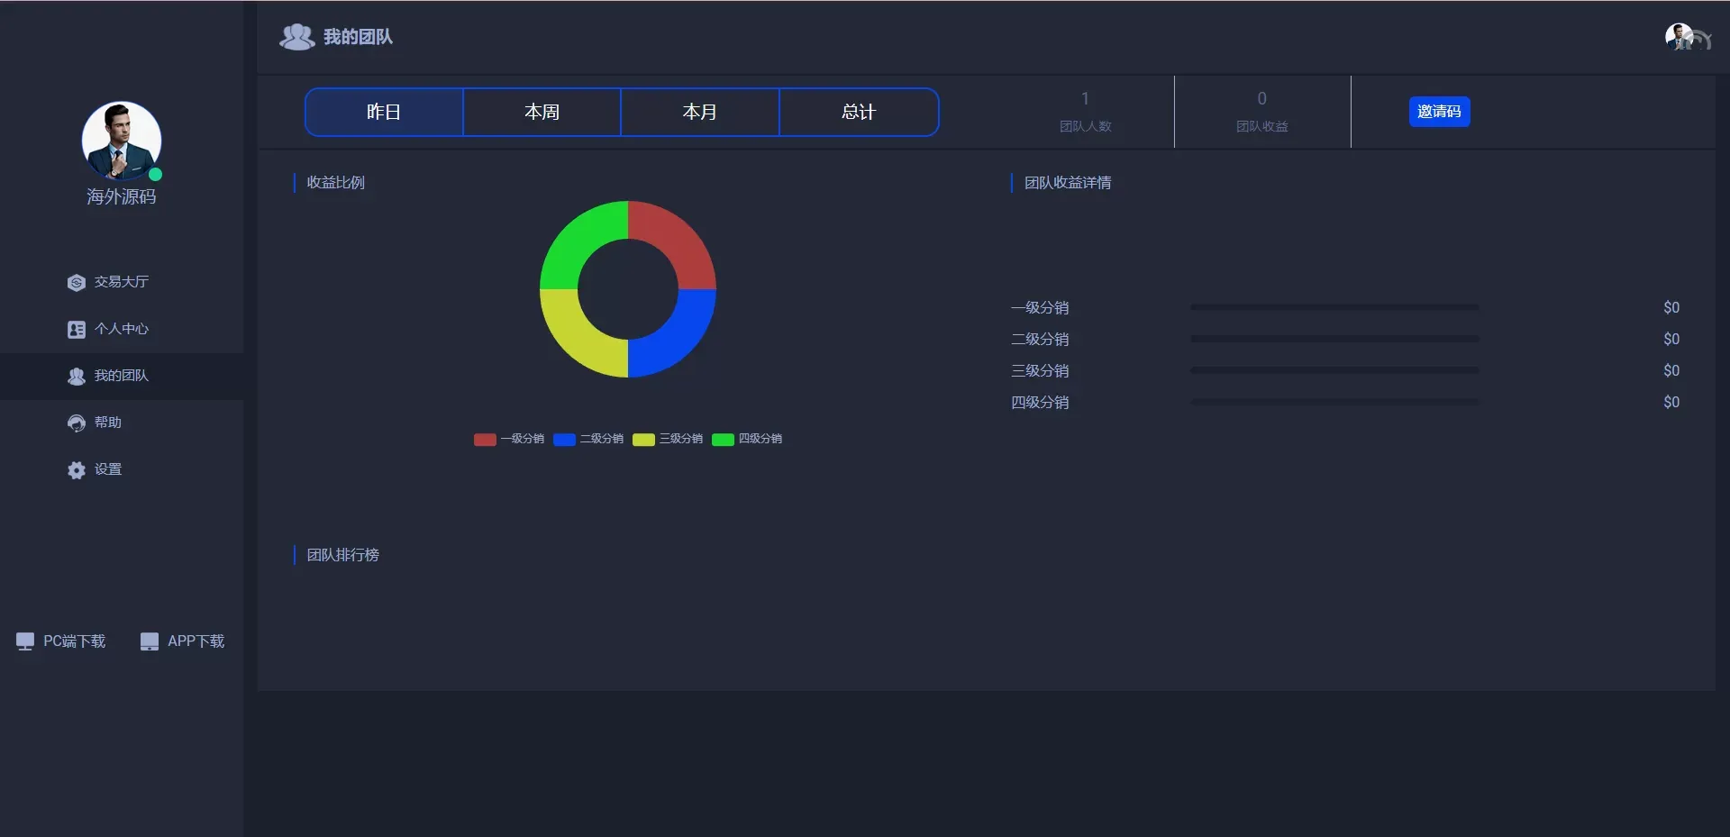
Task: Toggle 一级分销 red legend item
Action: coord(509,440)
